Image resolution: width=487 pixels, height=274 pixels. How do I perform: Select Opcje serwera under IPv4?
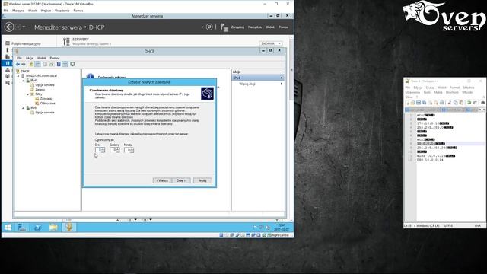point(44,84)
